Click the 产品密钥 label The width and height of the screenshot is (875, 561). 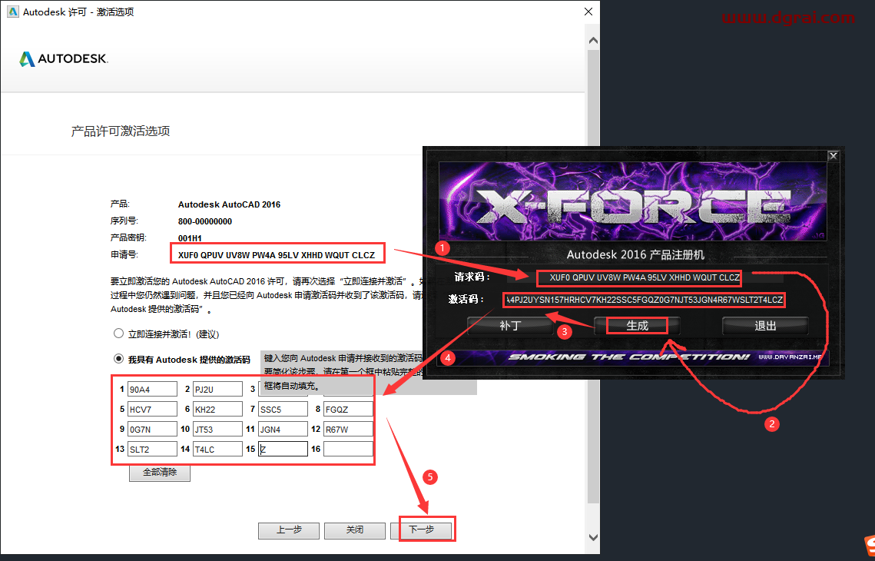coord(128,237)
